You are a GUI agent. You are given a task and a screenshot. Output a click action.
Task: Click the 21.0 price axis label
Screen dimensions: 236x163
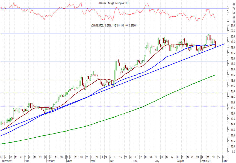tap(233, 26)
